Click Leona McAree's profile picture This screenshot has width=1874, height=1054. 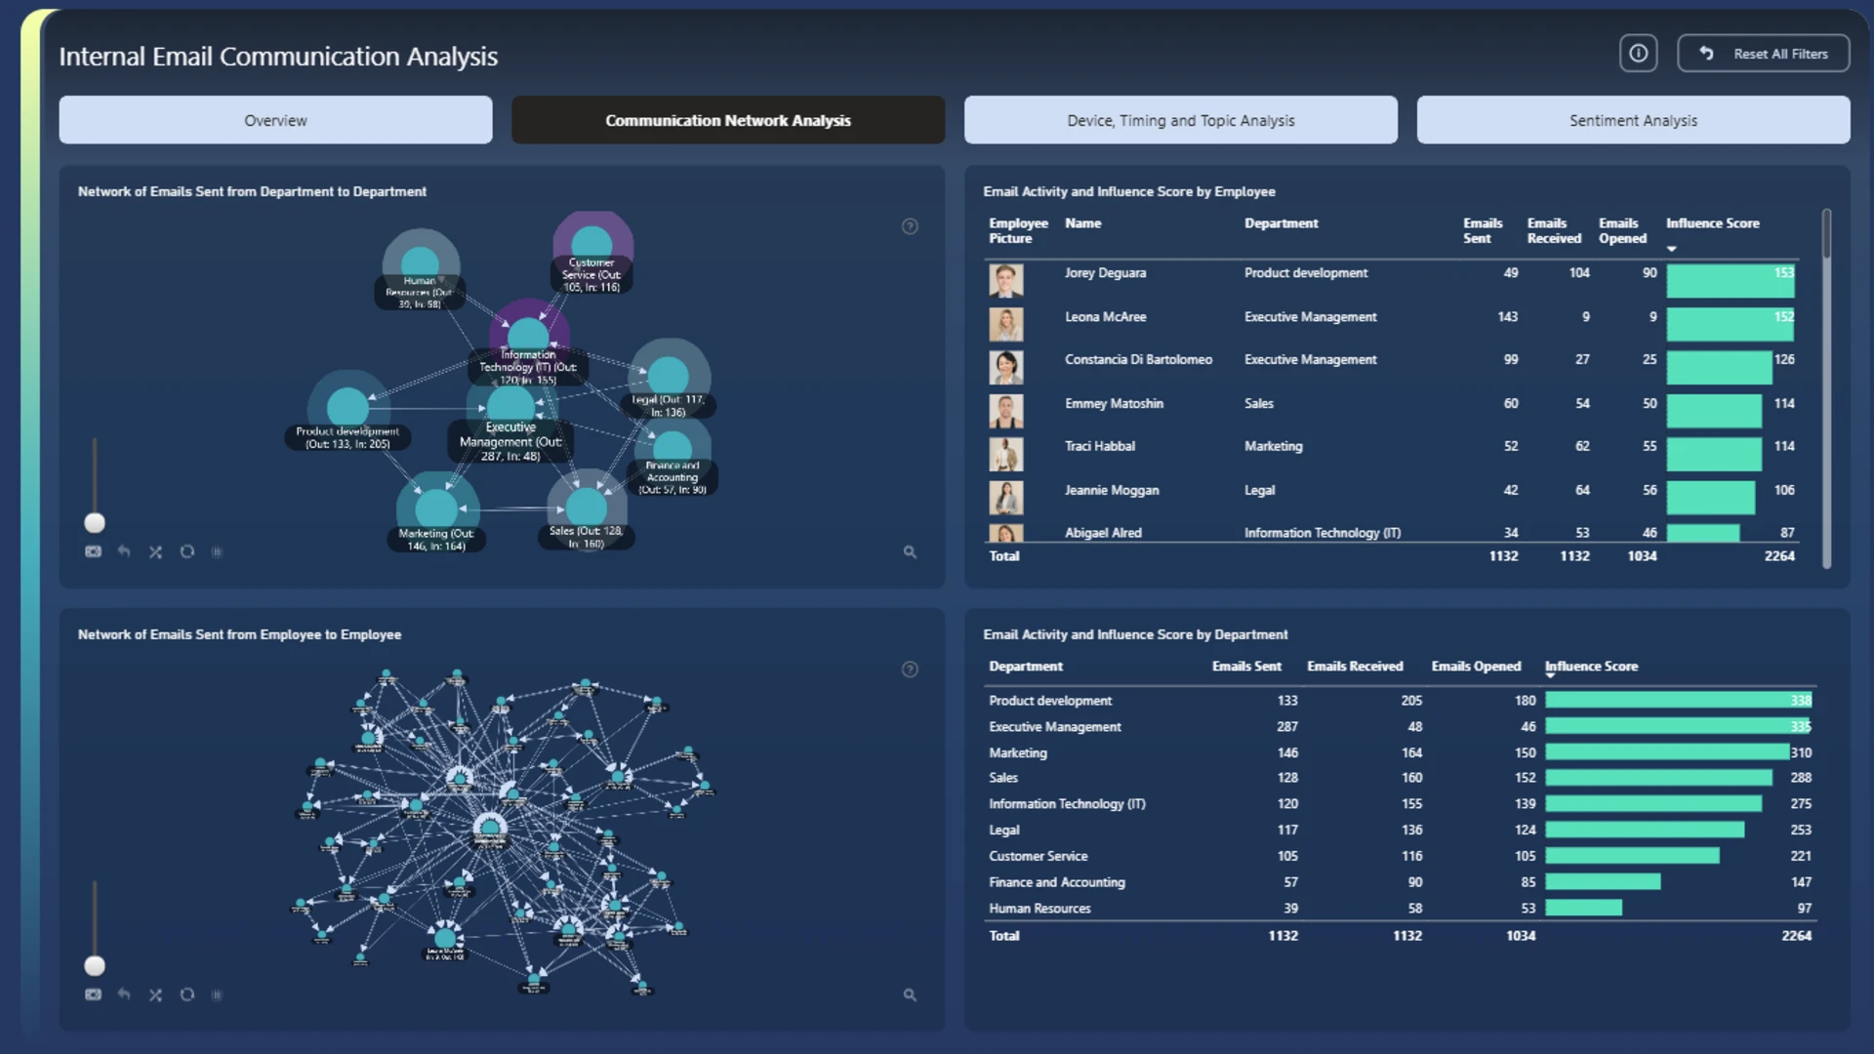tap(1006, 324)
